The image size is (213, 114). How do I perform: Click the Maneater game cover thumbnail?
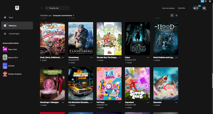pyautogui.click(x=166, y=83)
